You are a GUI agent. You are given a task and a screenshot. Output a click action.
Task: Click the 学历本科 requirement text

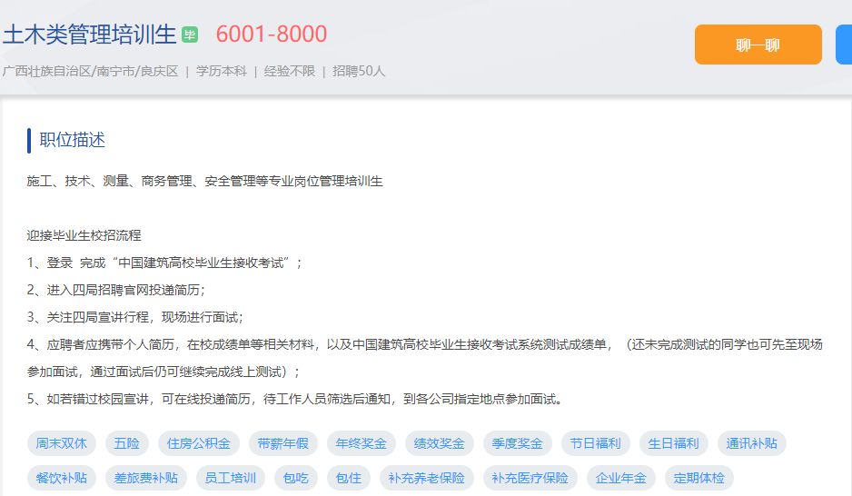(x=221, y=71)
